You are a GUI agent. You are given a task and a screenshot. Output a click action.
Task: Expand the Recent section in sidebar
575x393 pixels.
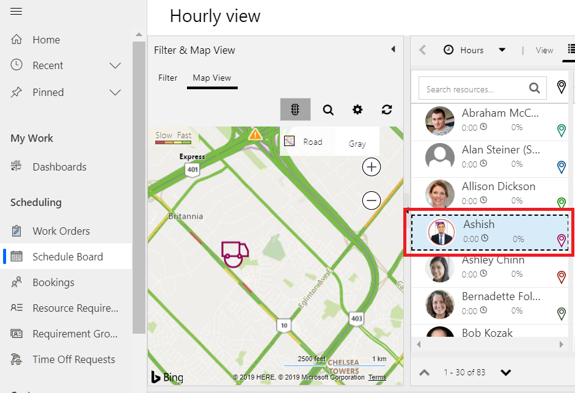coord(114,65)
